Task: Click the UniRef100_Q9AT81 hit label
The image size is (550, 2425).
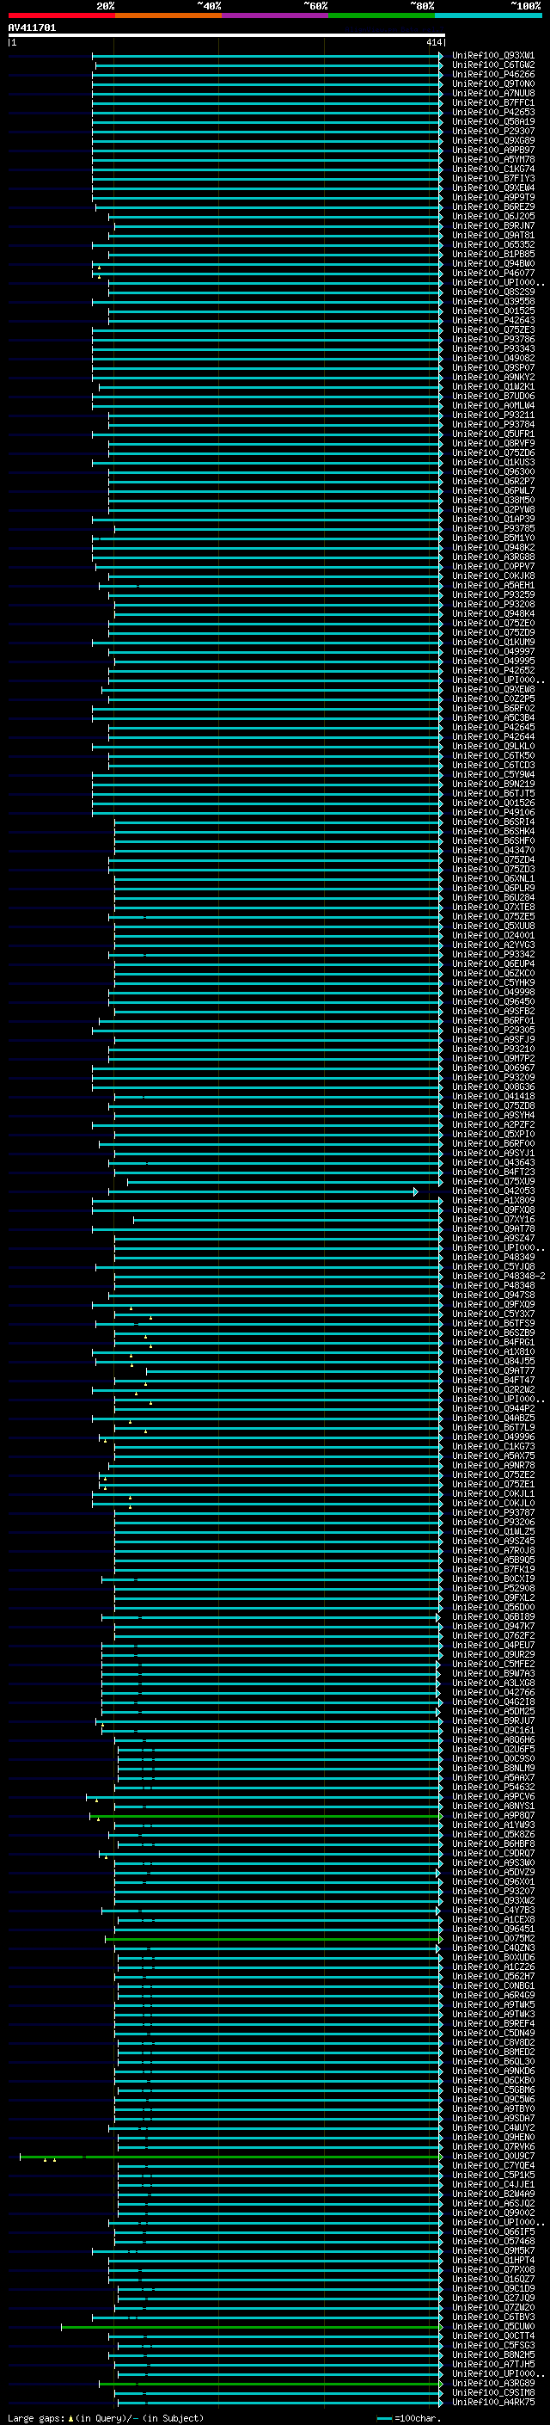Action: pyautogui.click(x=493, y=236)
